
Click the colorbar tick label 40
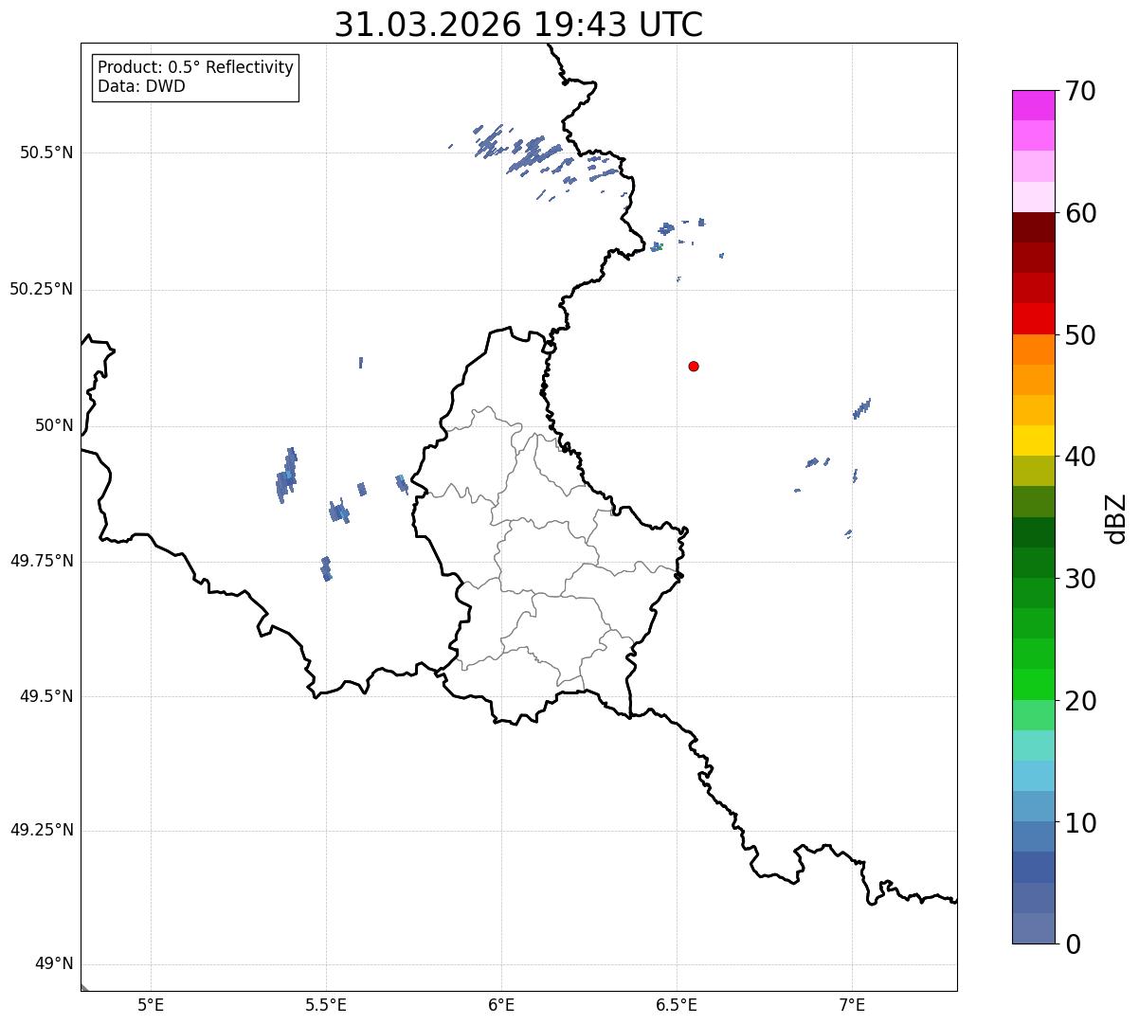click(1080, 457)
